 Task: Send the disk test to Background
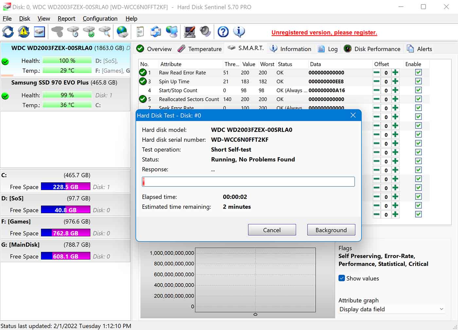[331, 230]
